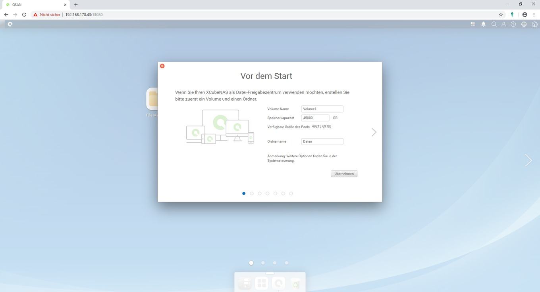Open the resource monitor gauge icon
Image resolution: width=540 pixels, height=292 pixels.
534,24
